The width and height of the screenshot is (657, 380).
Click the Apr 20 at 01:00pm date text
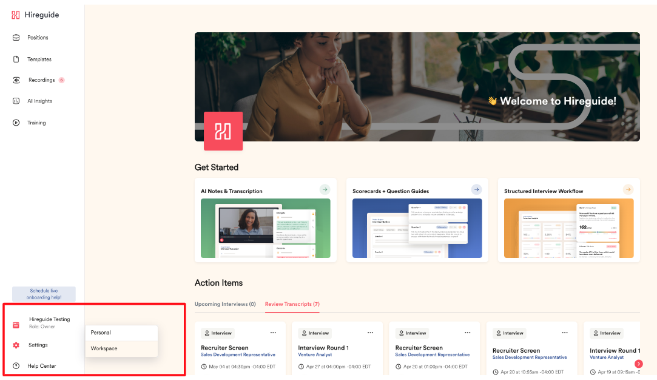436,367
